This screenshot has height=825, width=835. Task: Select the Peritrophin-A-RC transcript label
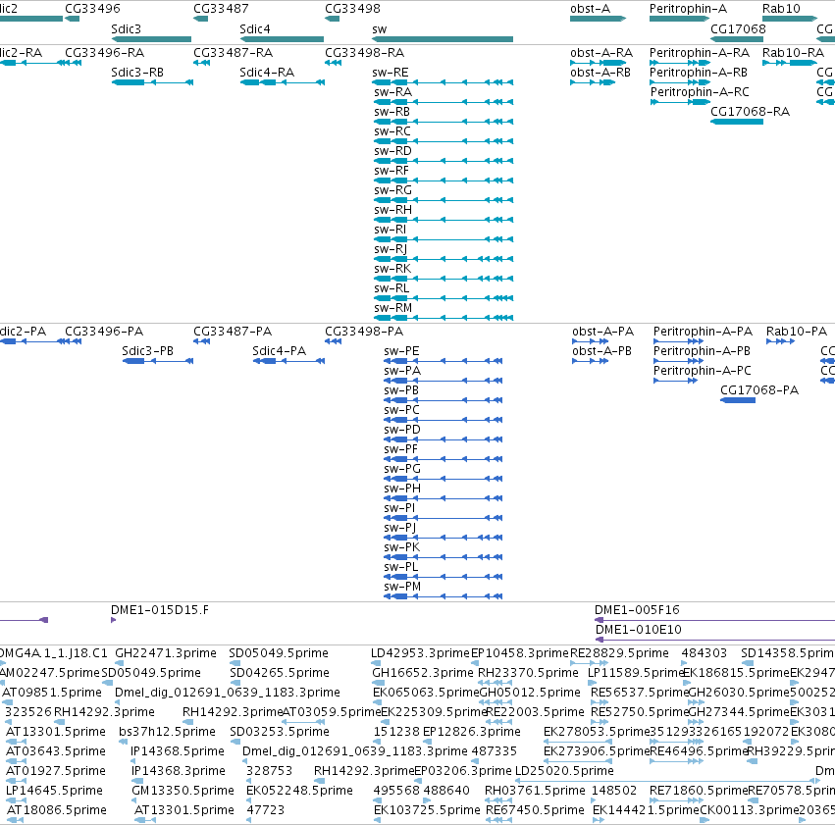point(700,92)
